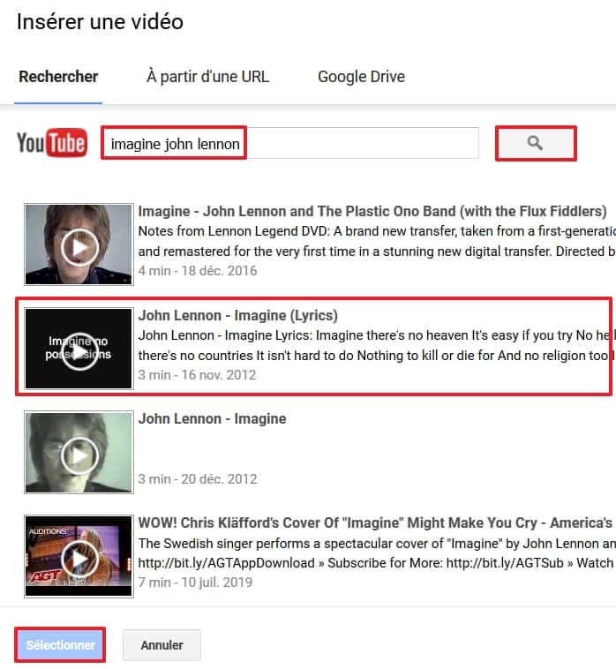Click the text '4 min - 18 déc. 2016'
Screen dimensions: 616x669
[198, 271]
